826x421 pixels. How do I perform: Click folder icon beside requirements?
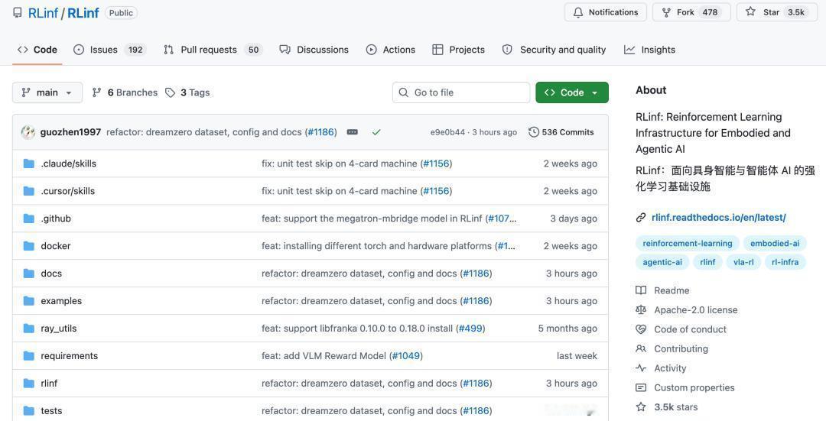pyautogui.click(x=29, y=355)
